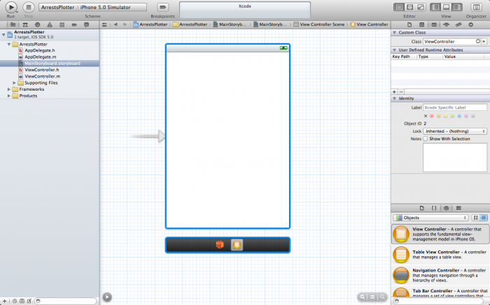Open the Objects library dropdown
490x305 pixels.
pos(430,218)
